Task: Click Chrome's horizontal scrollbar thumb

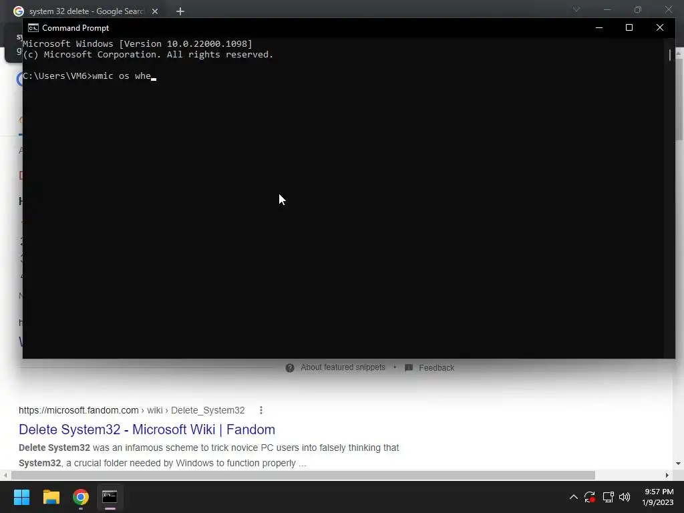Action: point(303,475)
